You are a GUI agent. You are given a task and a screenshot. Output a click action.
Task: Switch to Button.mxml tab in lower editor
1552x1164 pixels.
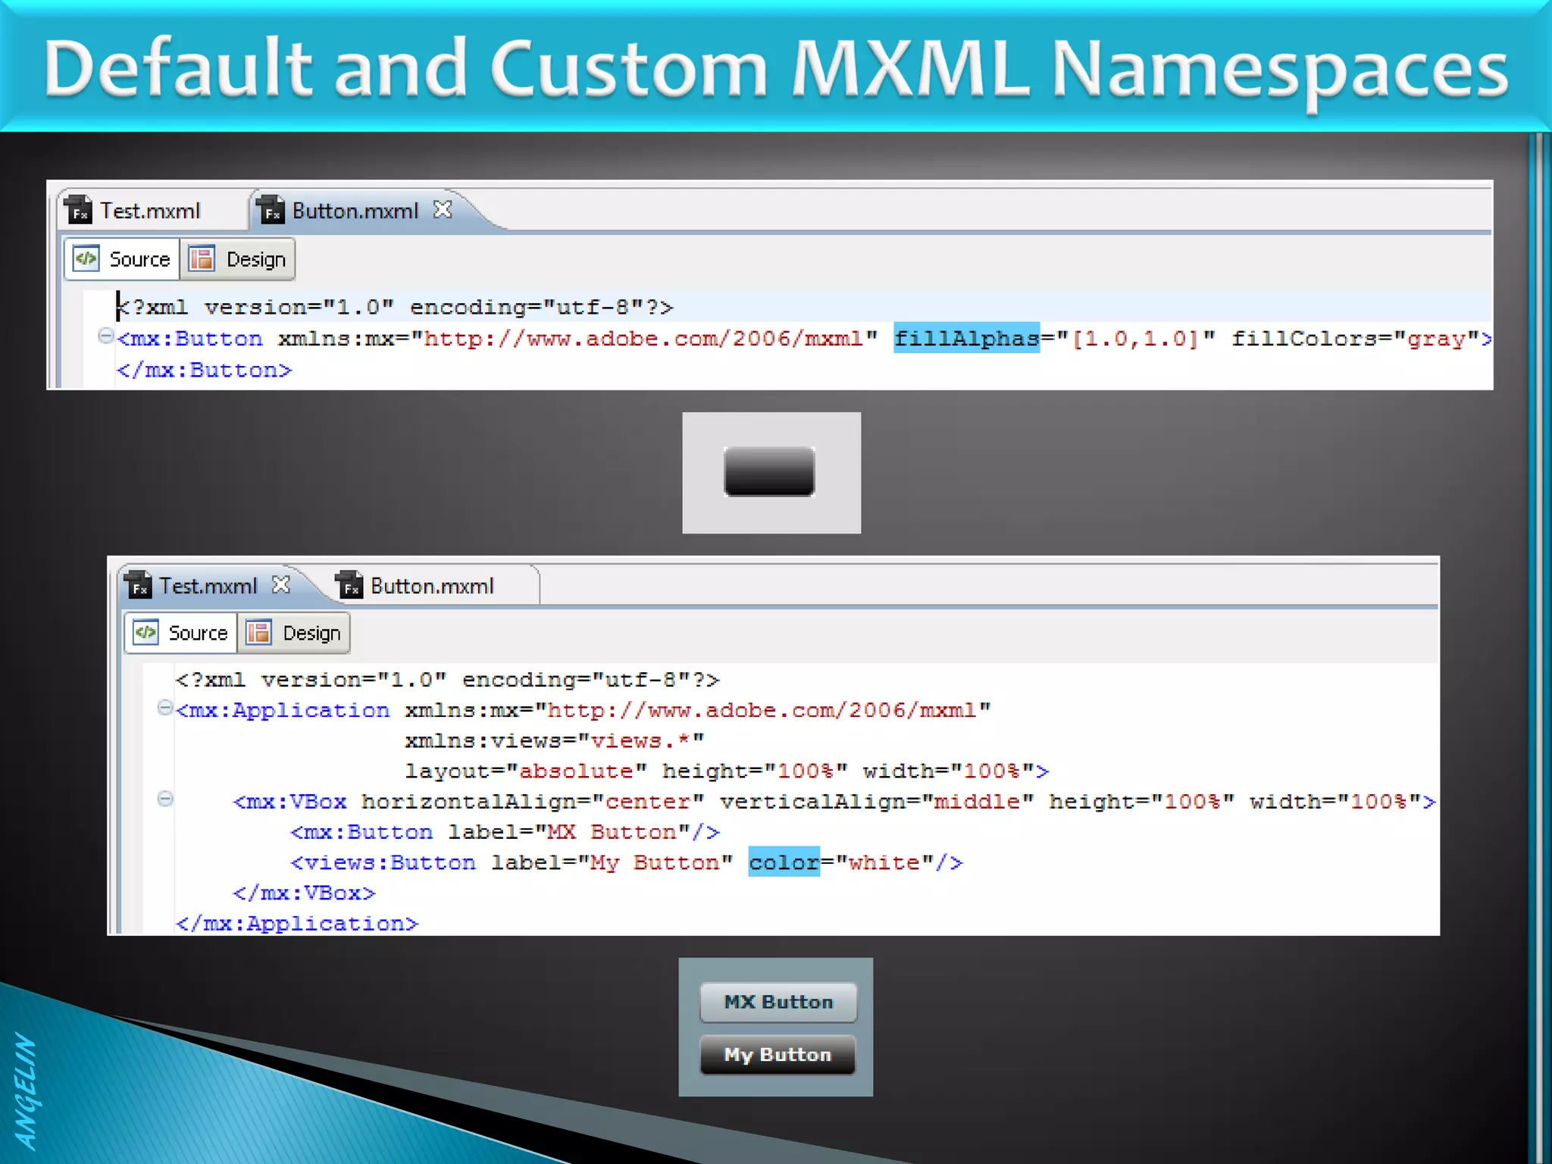click(431, 586)
